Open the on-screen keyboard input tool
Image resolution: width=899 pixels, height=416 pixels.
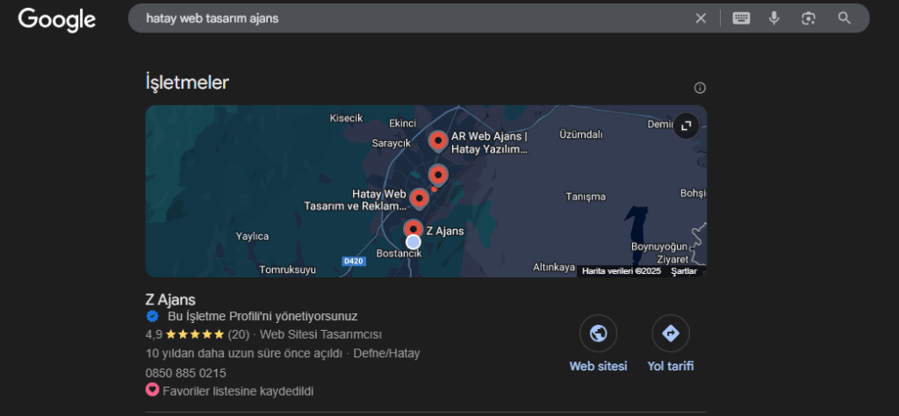741,18
